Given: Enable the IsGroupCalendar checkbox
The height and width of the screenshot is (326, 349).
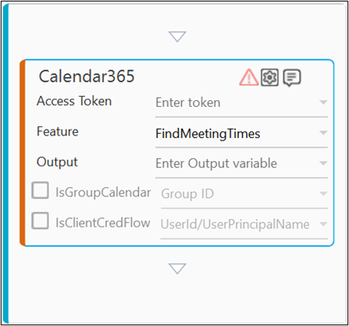Looking at the screenshot, I should [40, 191].
